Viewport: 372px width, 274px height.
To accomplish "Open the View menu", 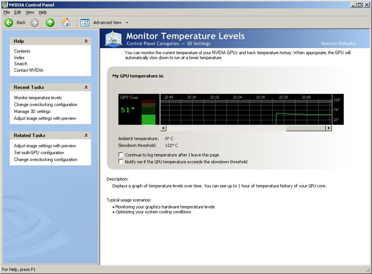I will pyautogui.click(x=30, y=12).
